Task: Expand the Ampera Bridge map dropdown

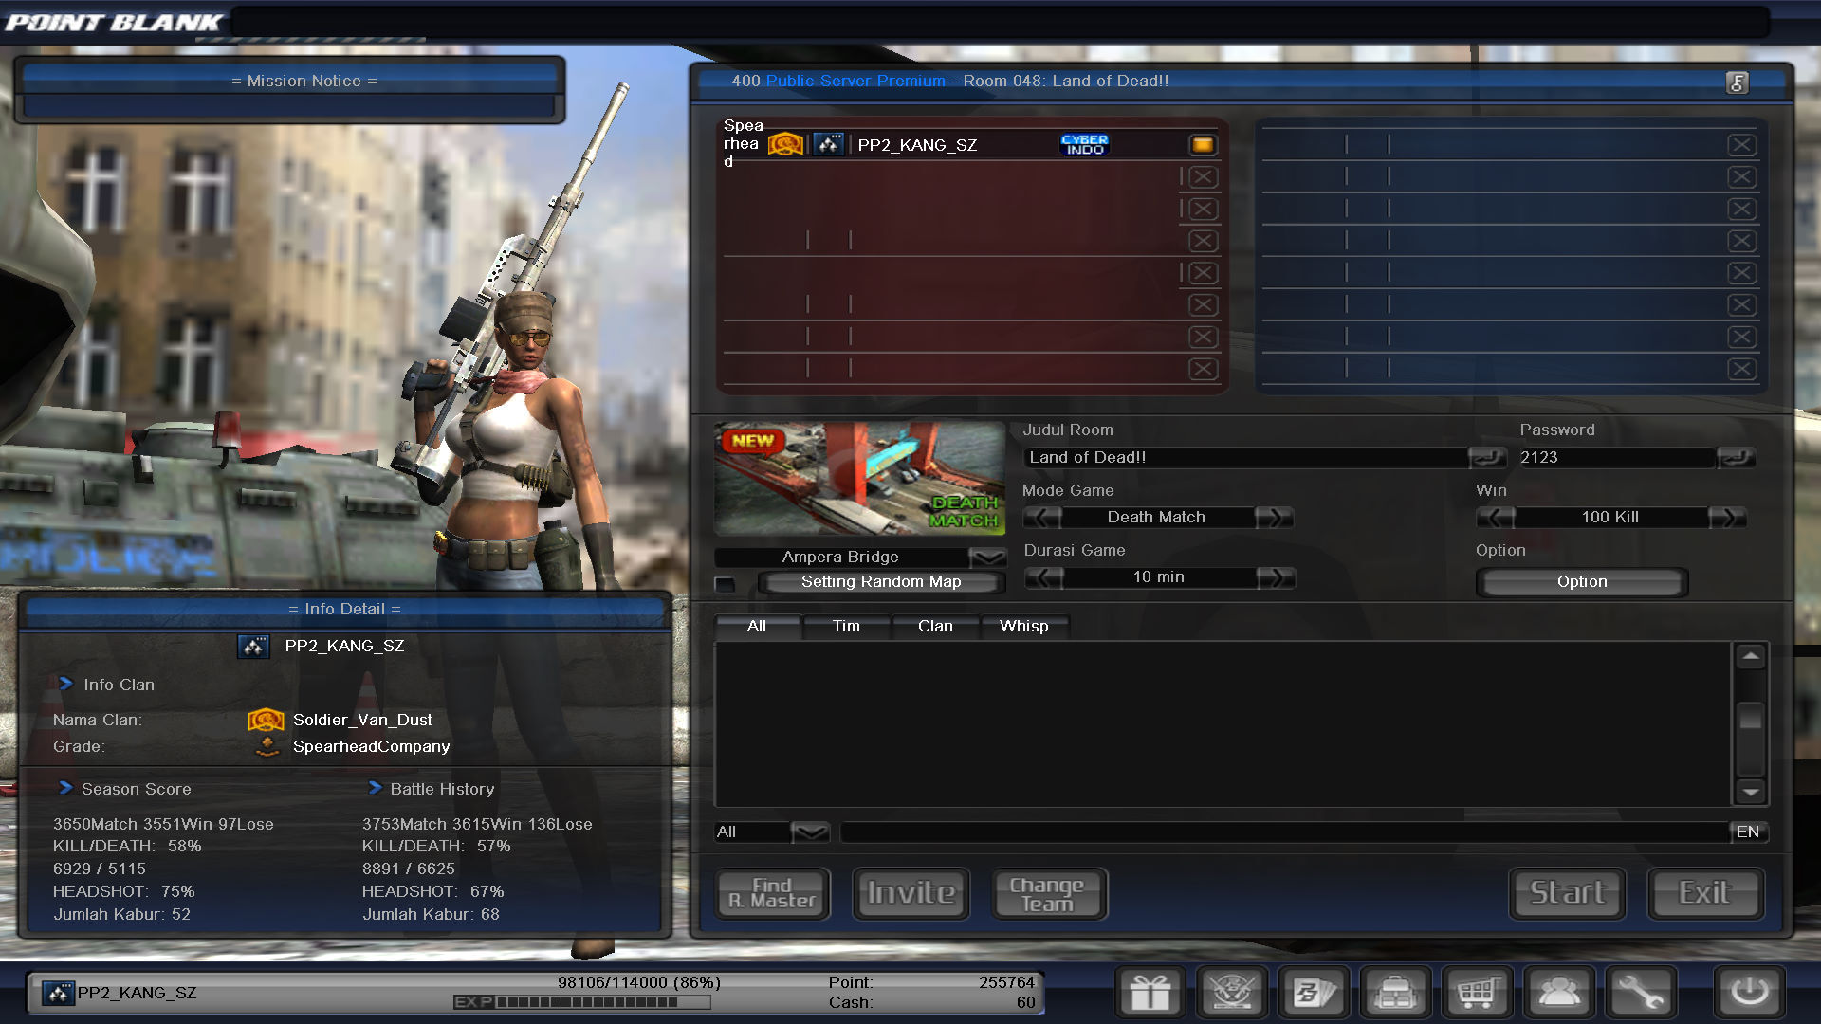Action: click(x=987, y=558)
